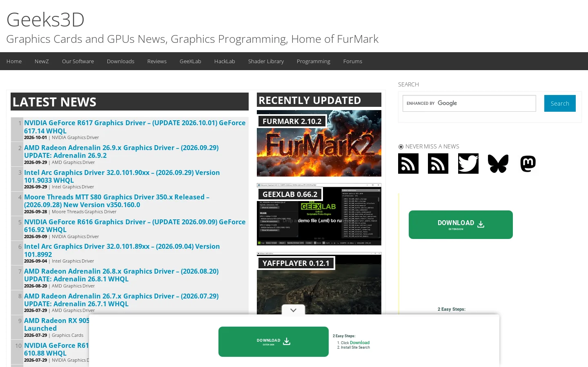Open the second RSS feed icon
Screen dimensions: 588x367
click(x=438, y=164)
